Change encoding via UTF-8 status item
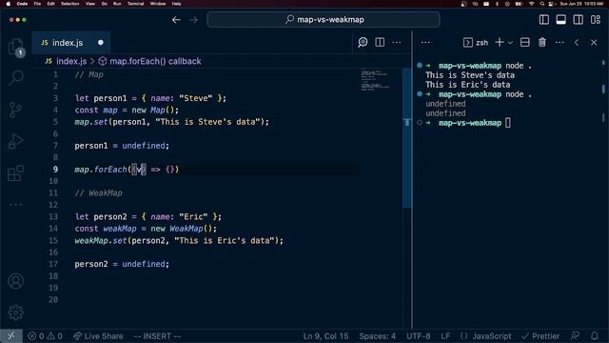 [x=419, y=336]
